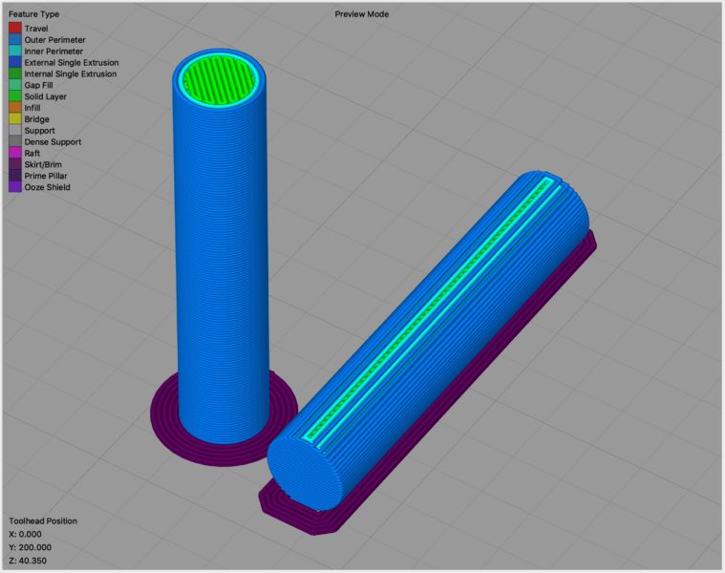The height and width of the screenshot is (573, 725).
Task: Click the Inner Perimeter legend label
Action: point(53,52)
